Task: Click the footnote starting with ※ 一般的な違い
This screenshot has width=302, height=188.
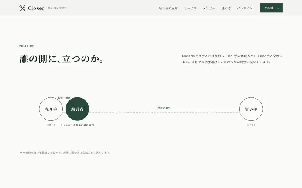Action: click(x=65, y=153)
